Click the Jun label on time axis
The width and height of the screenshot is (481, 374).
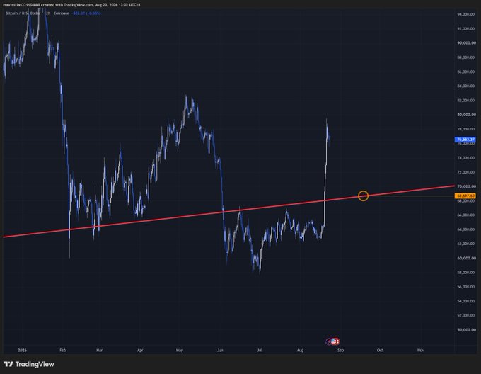(x=220, y=350)
